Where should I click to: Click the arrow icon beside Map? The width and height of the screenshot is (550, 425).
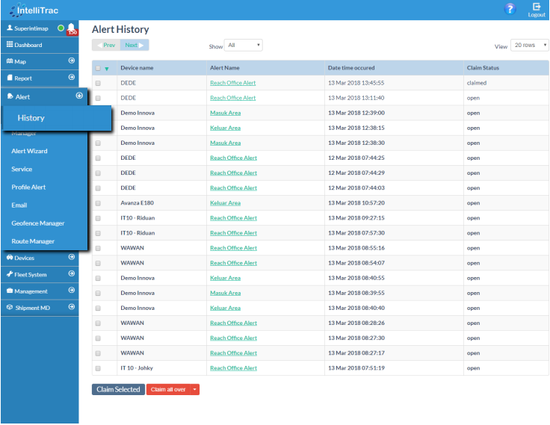(x=72, y=61)
